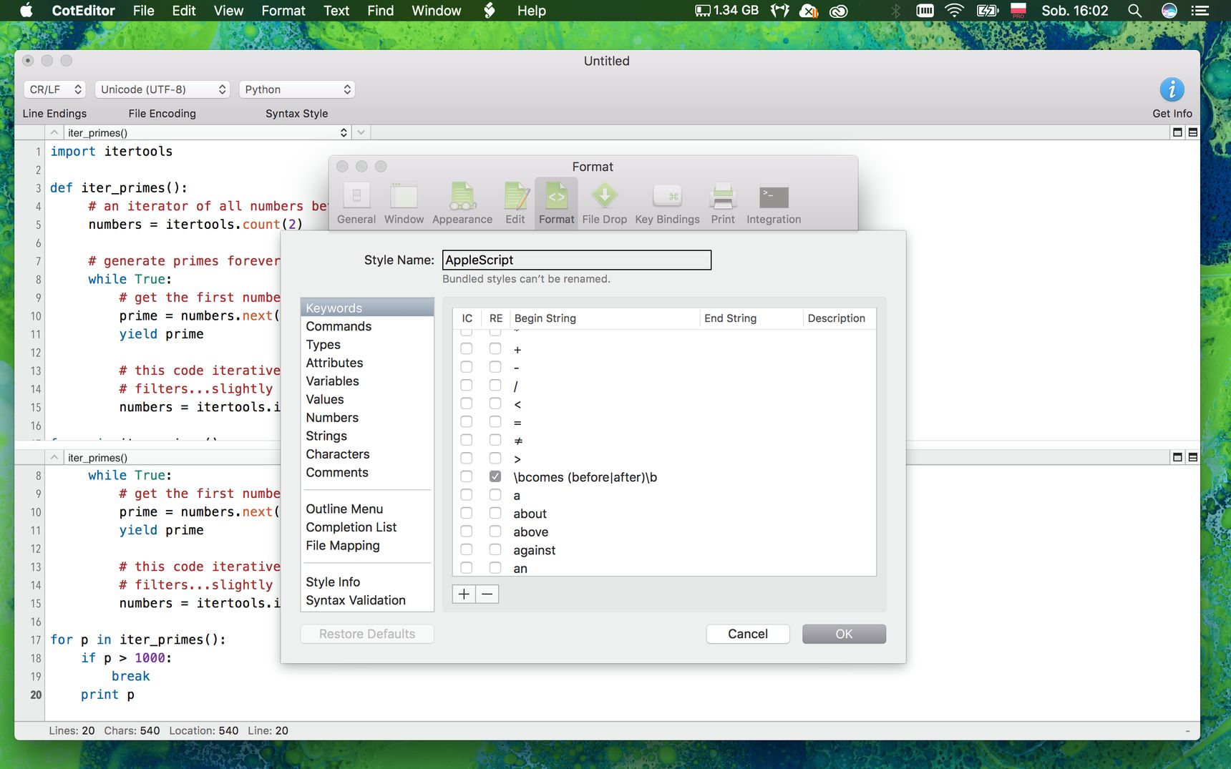The width and height of the screenshot is (1231, 769).
Task: Open the script menu icon
Action: (x=490, y=10)
